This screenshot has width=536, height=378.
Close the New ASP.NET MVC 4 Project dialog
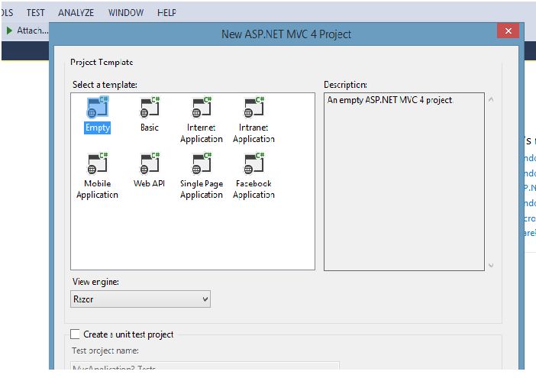click(x=508, y=31)
